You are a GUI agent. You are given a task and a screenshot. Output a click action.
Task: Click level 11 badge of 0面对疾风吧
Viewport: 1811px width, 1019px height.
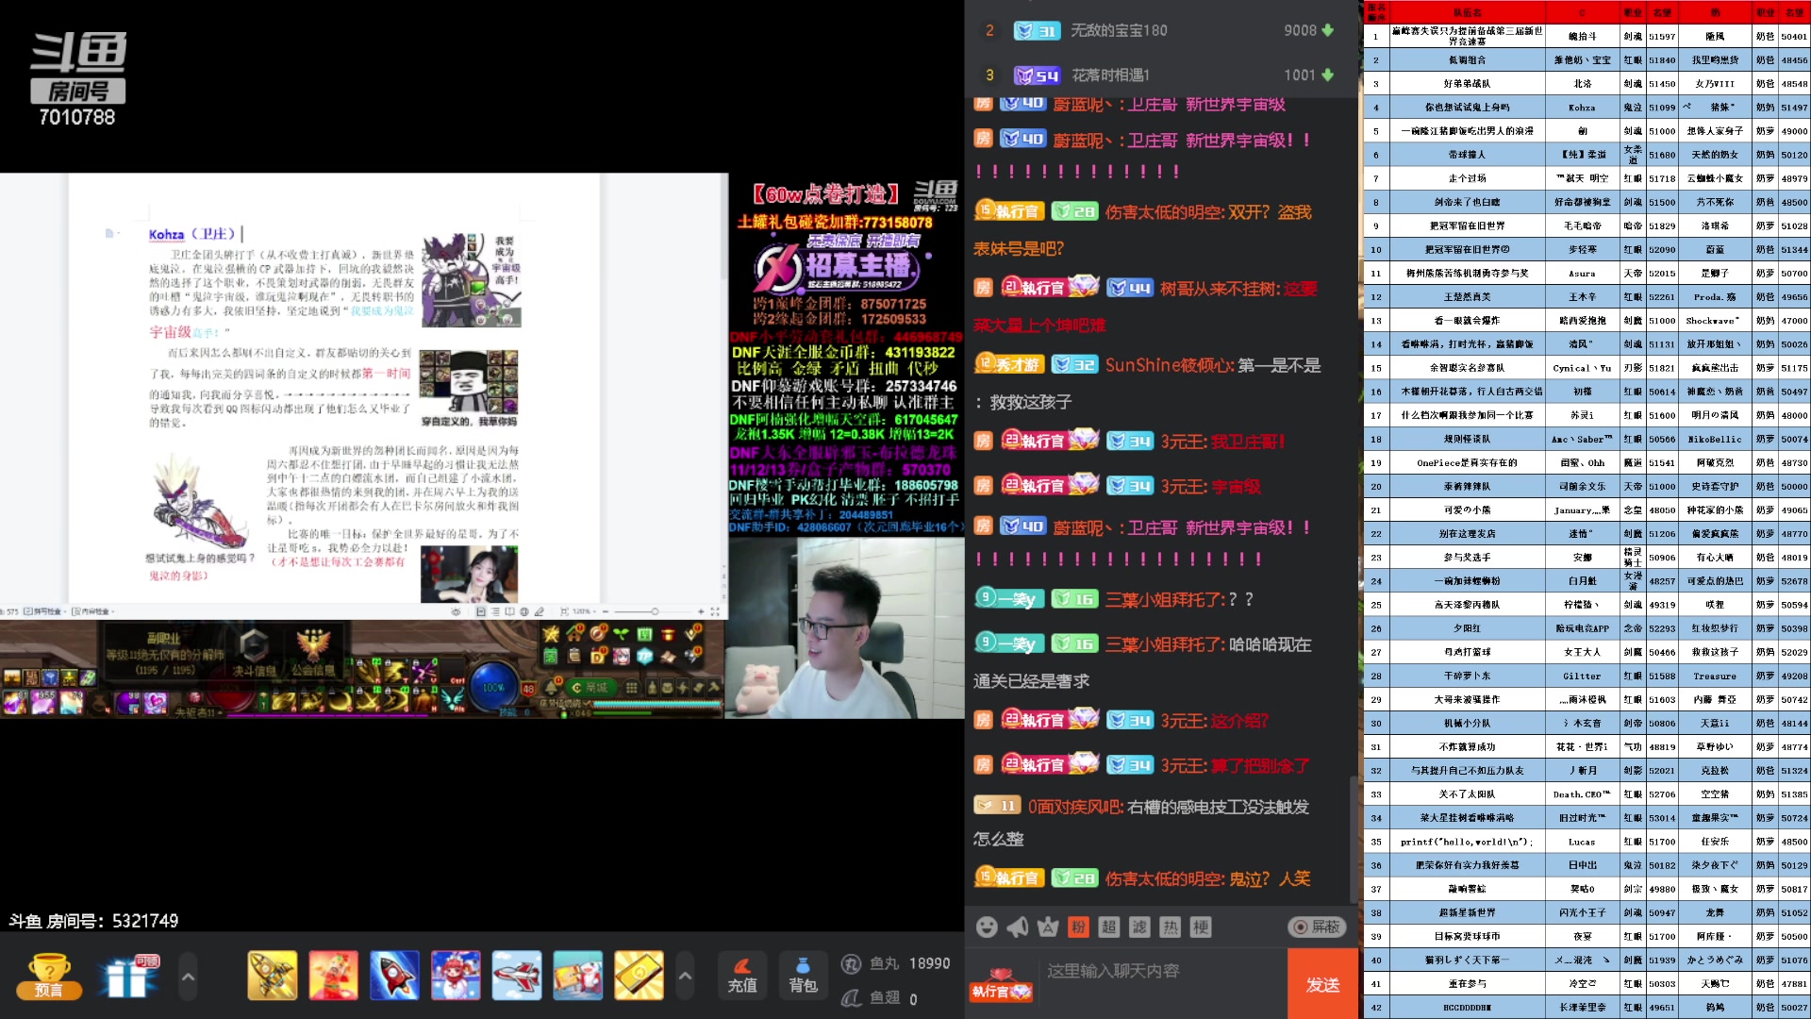coord(998,806)
